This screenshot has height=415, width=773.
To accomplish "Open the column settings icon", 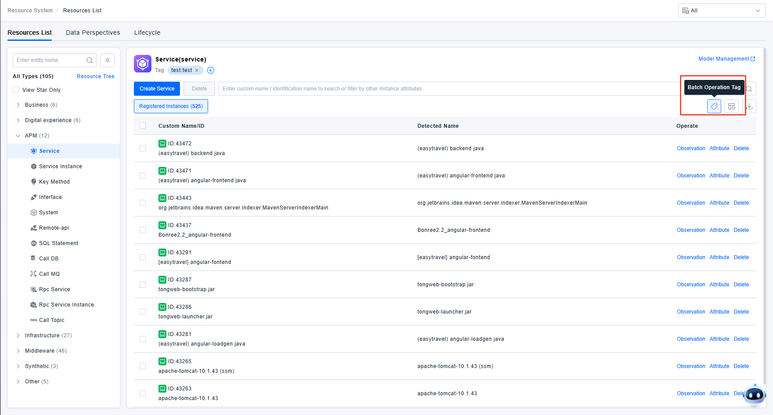I will 731,106.
